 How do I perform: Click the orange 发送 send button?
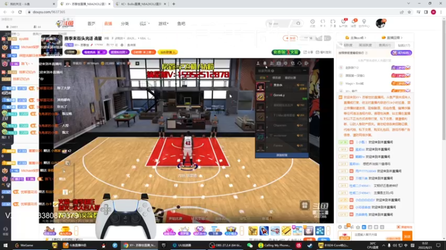(408, 236)
